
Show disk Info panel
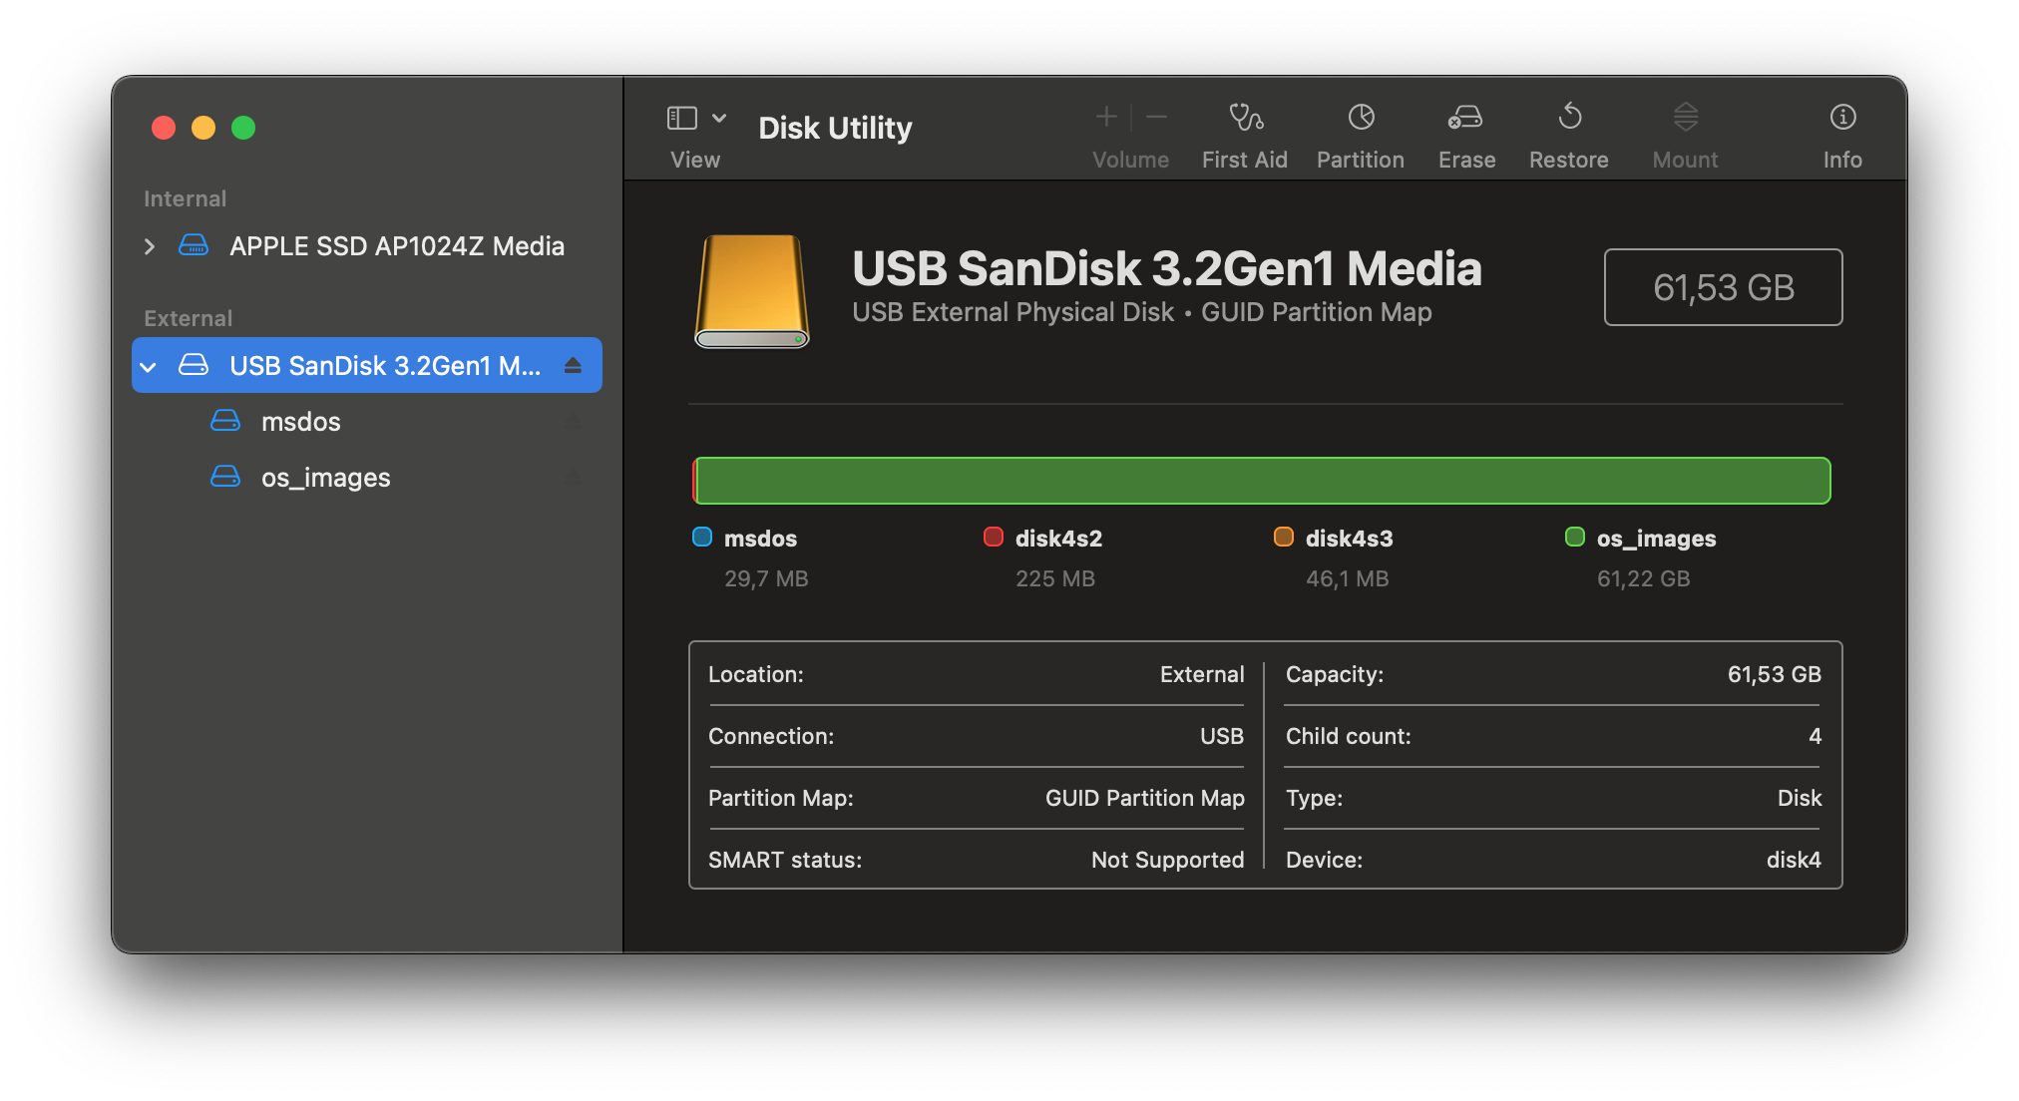click(1842, 117)
